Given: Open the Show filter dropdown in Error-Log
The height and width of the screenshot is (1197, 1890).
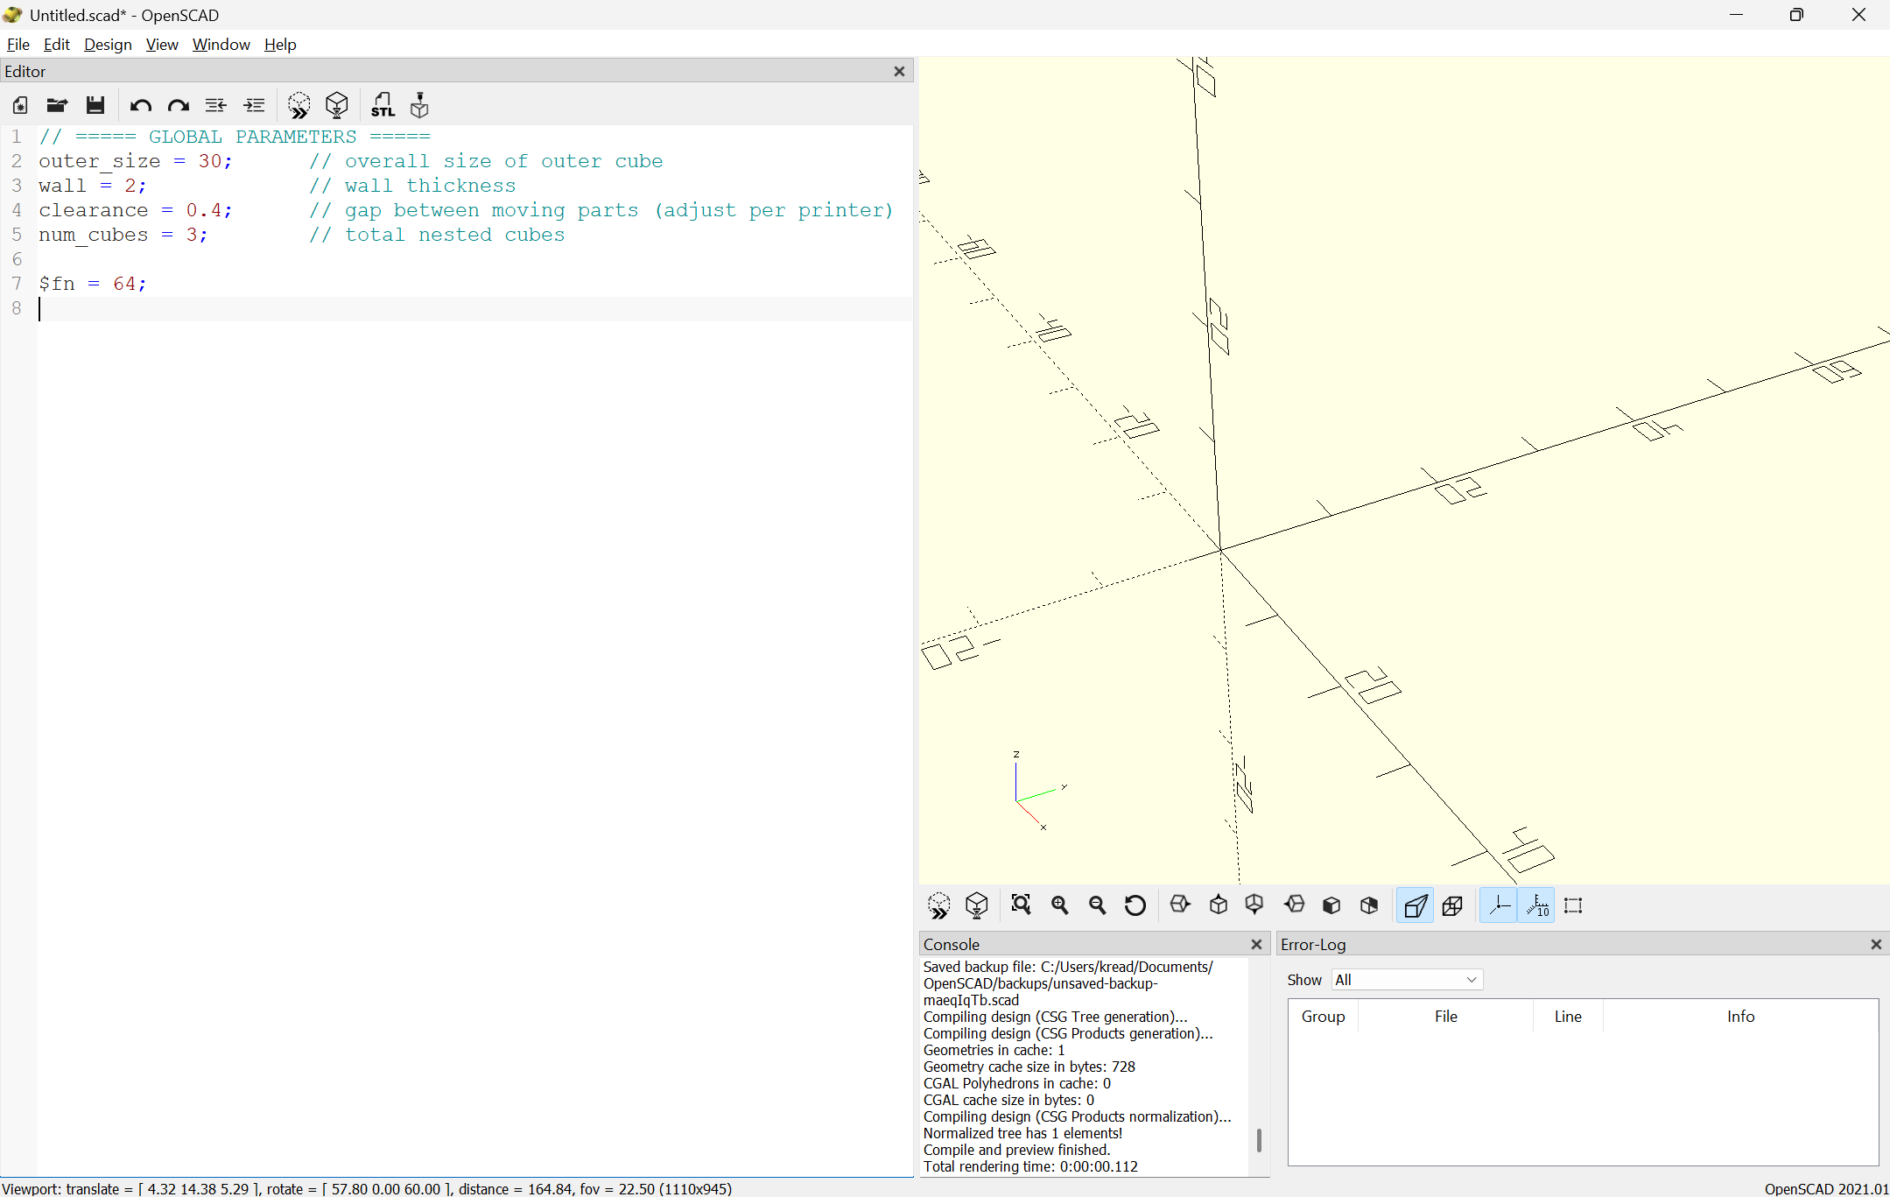Looking at the screenshot, I should point(1405,979).
